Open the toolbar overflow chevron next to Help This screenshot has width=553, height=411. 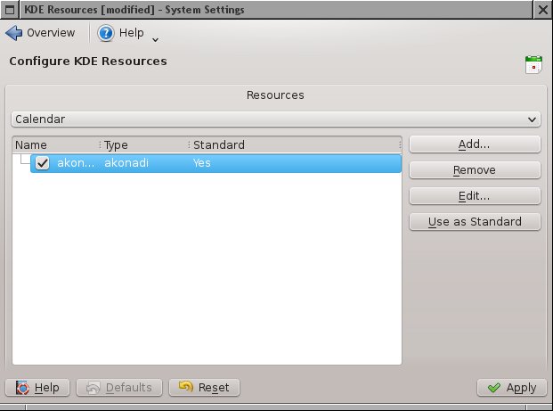(x=155, y=40)
